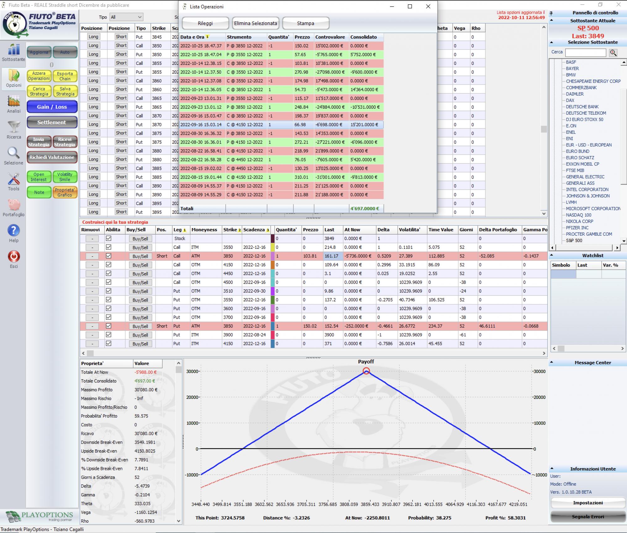Collapse the Selezione Sottostante panel arrow
The width and height of the screenshot is (627, 533).
tap(552, 42)
